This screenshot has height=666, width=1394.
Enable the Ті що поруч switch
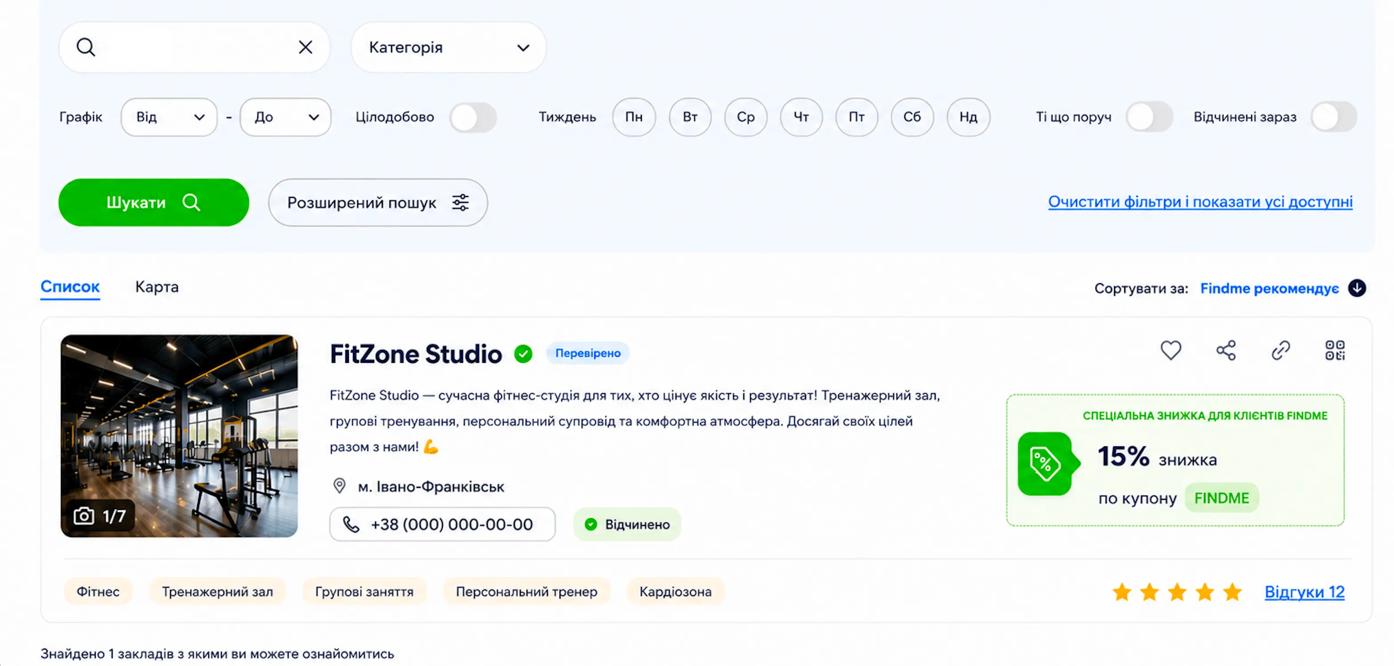point(1149,117)
